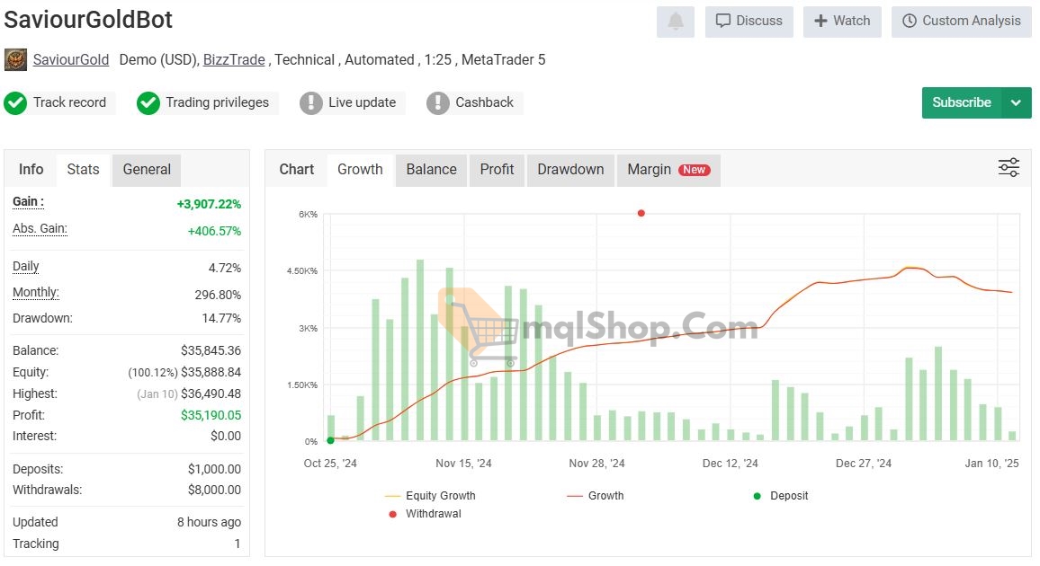This screenshot has width=1040, height=566.
Task: Open chart settings sliders icon
Action: pos(1009,168)
